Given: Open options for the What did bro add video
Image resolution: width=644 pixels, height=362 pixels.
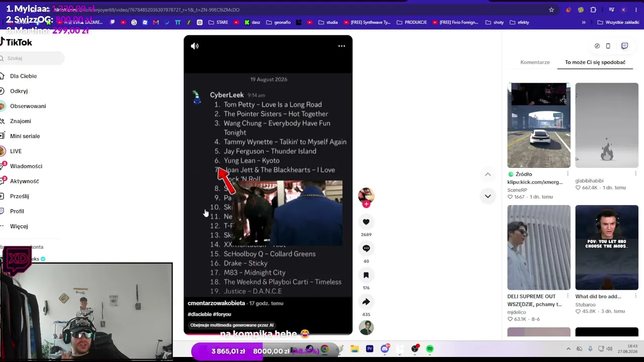Looking at the screenshot, I should pos(635,296).
